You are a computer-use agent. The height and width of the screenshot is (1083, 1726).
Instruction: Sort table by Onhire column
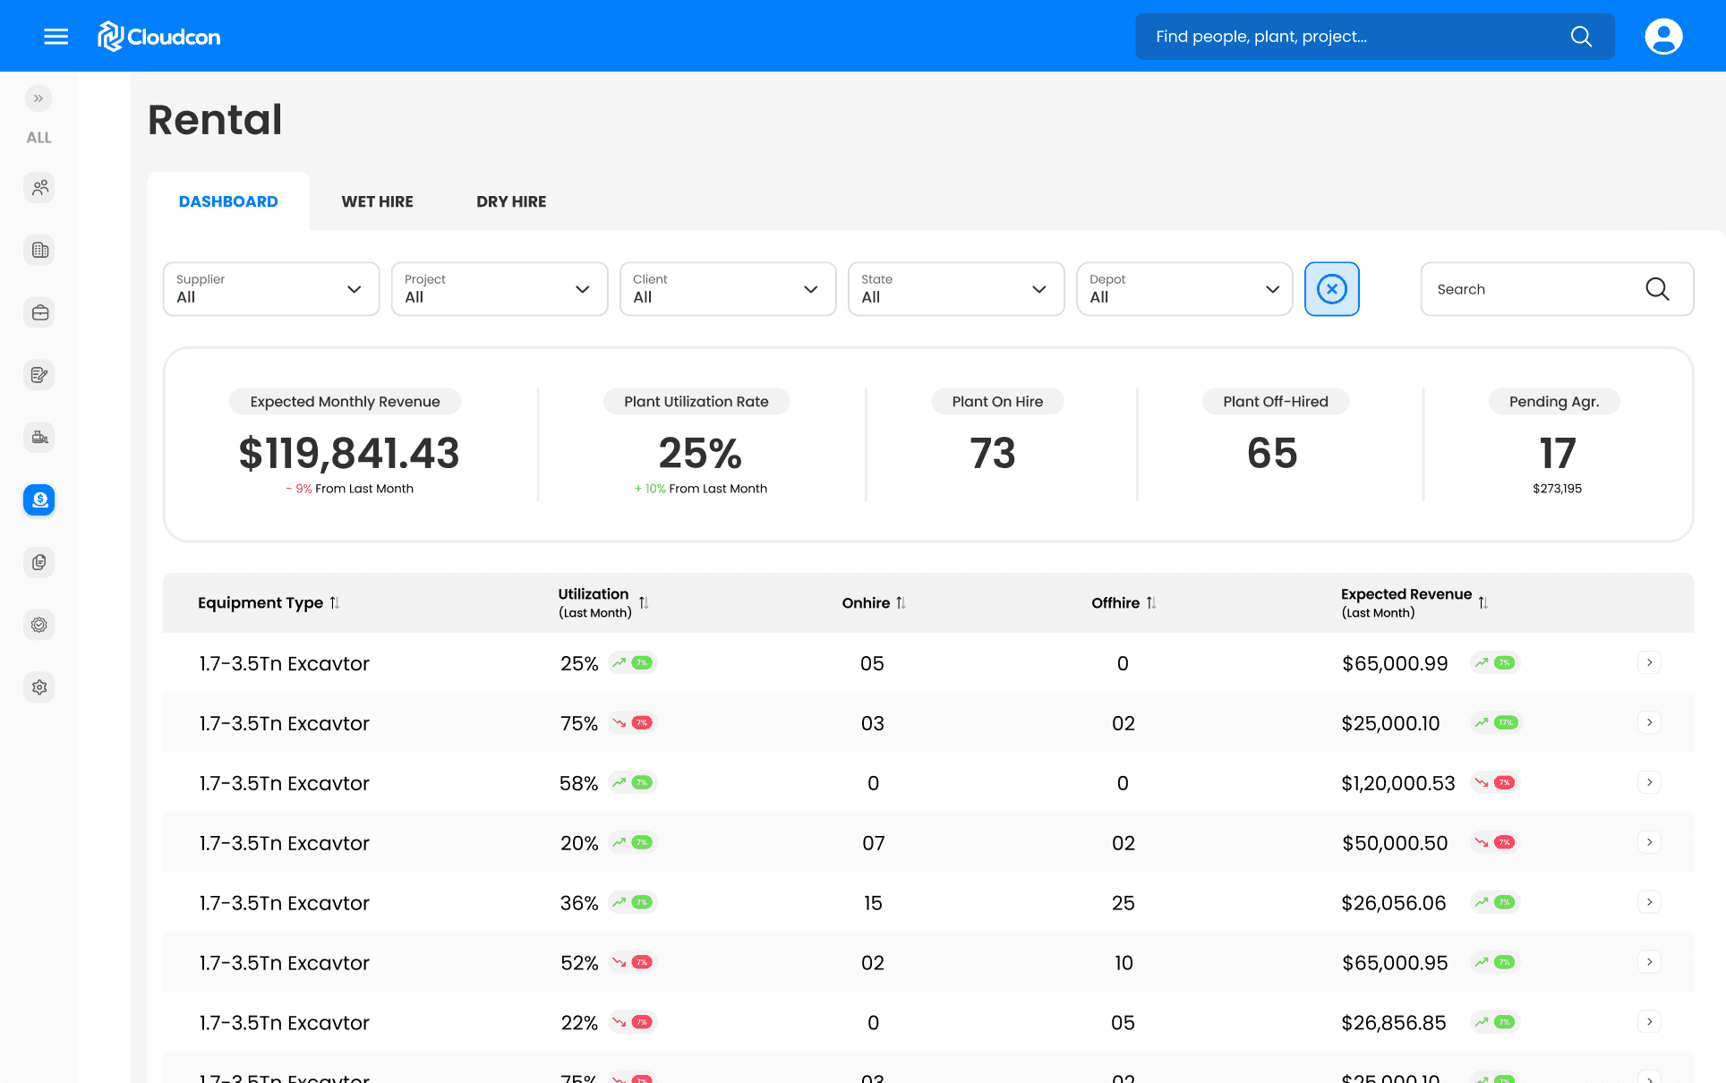pos(901,603)
